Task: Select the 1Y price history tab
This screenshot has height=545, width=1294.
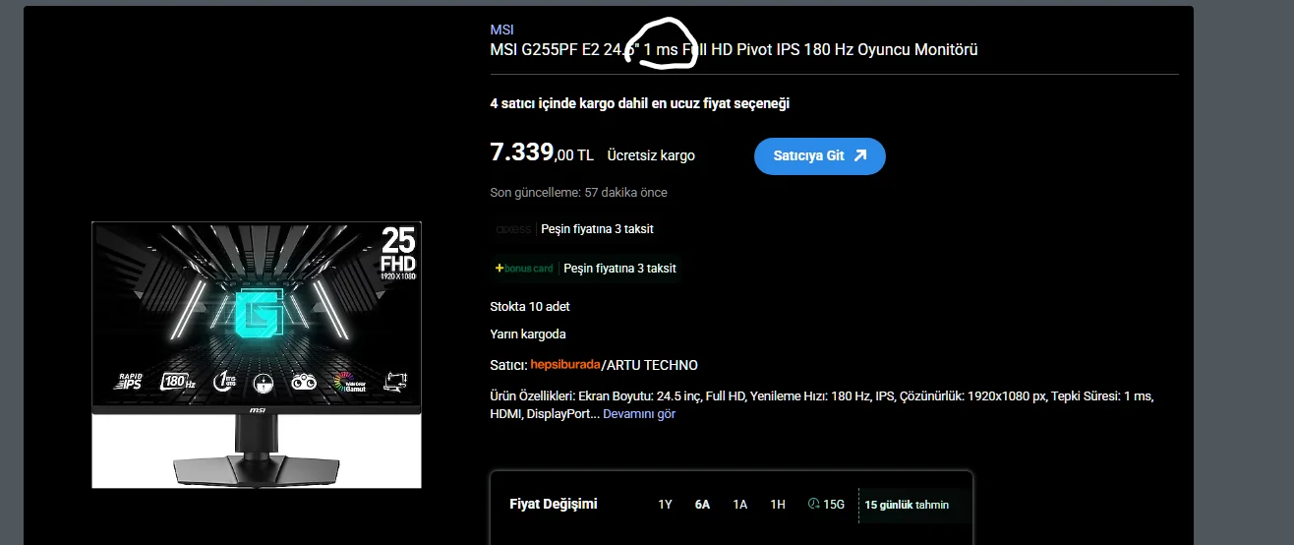Action: pos(665,505)
